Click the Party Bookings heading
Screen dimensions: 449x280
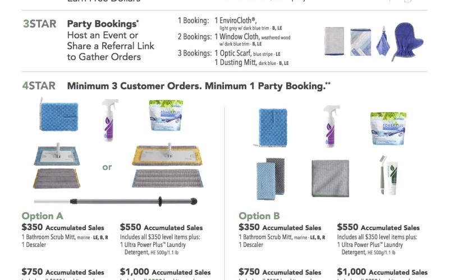tap(103, 24)
